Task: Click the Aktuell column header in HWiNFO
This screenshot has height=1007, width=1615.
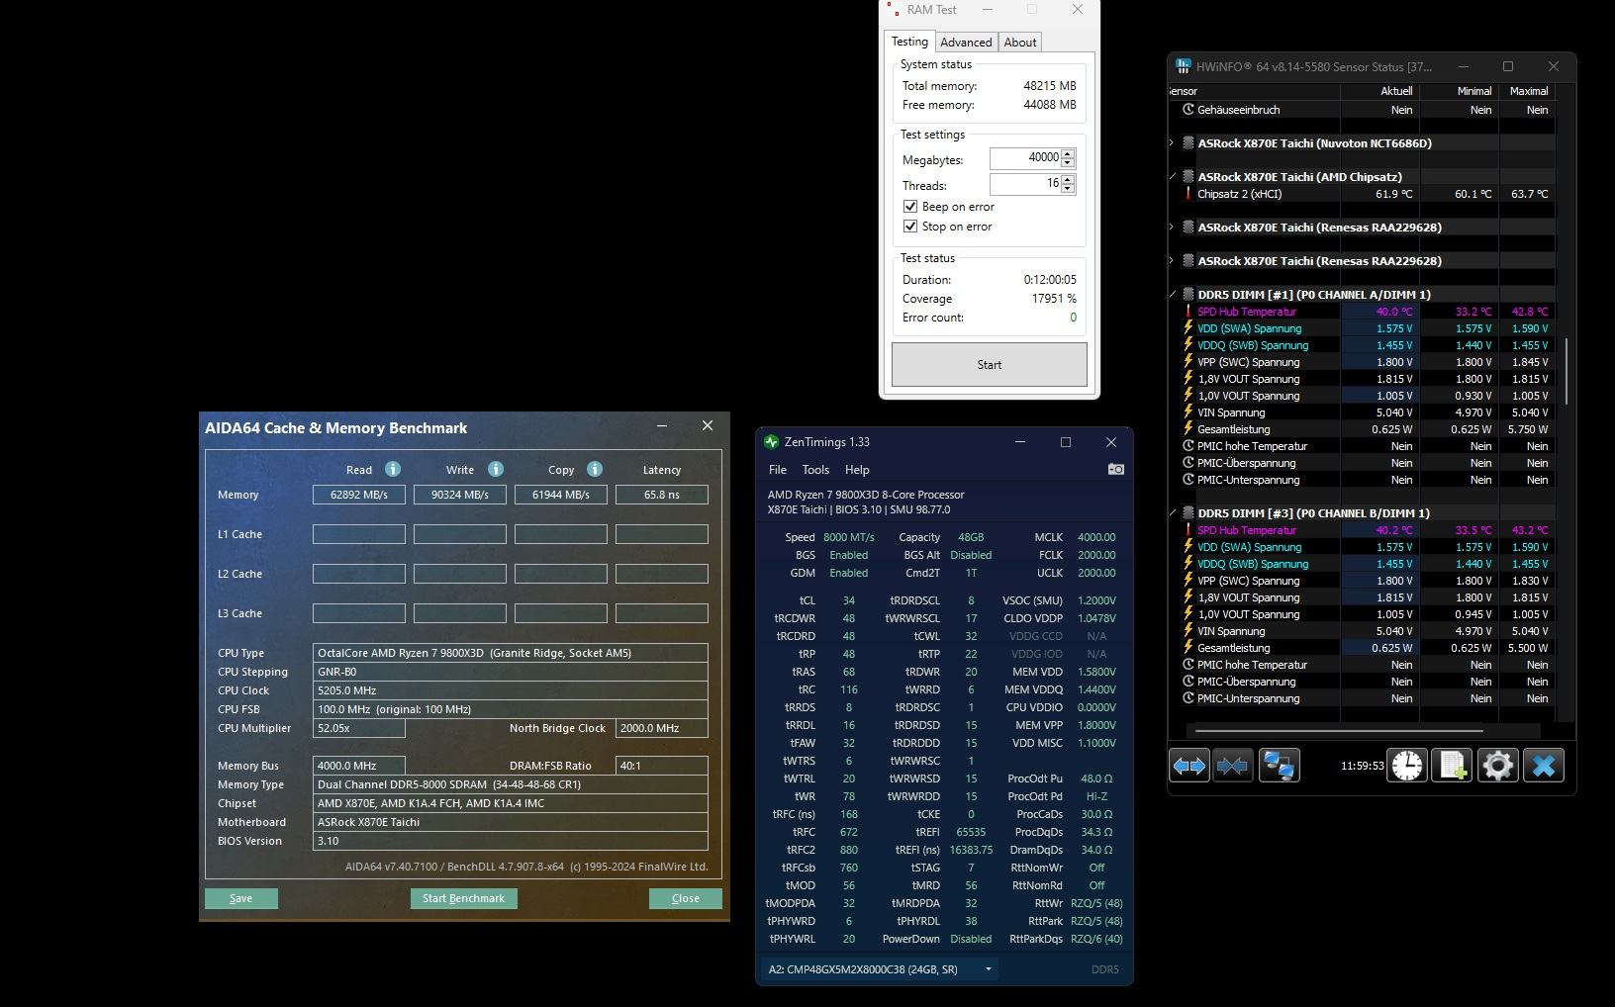Action: (x=1379, y=91)
